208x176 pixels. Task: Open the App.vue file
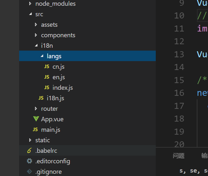tap(52, 119)
